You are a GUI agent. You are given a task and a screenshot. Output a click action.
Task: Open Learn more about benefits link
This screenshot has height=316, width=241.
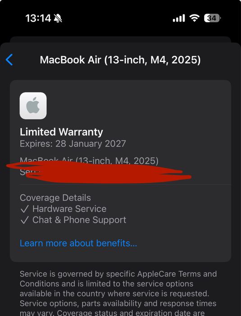78,243
